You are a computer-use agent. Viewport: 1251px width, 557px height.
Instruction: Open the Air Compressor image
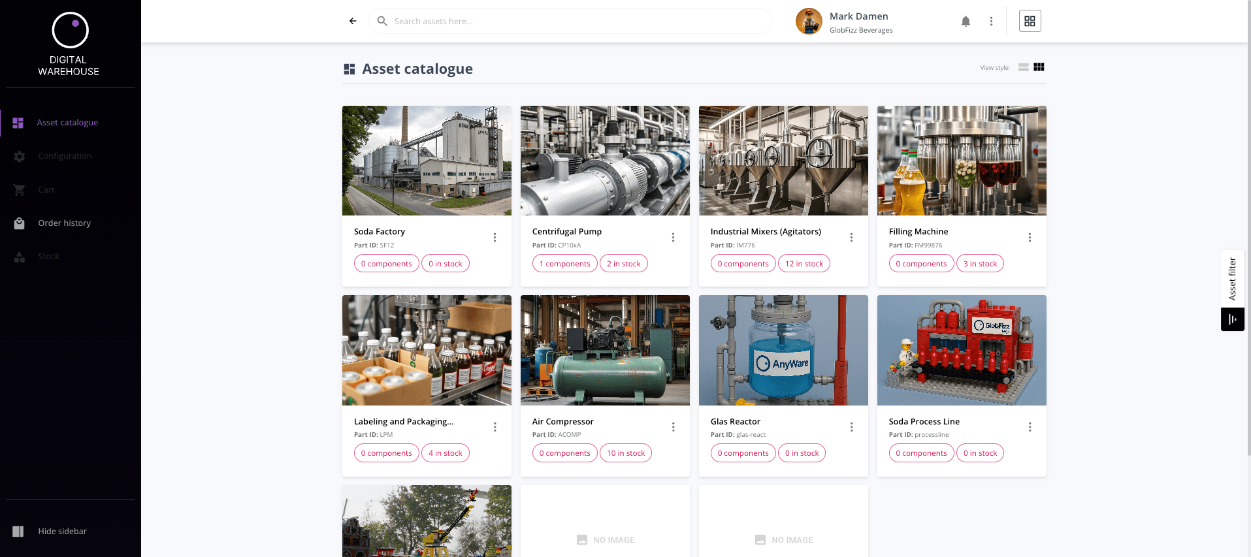pyautogui.click(x=605, y=350)
